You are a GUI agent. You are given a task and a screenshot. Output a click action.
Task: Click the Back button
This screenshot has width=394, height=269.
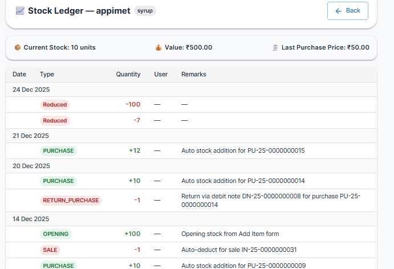pyautogui.click(x=347, y=11)
